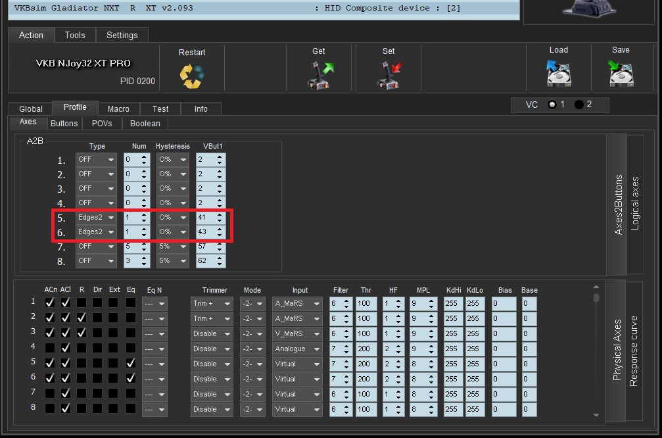Open Edges2 Type dropdown in A2B row 5
The width and height of the screenshot is (662, 438).
(96, 218)
